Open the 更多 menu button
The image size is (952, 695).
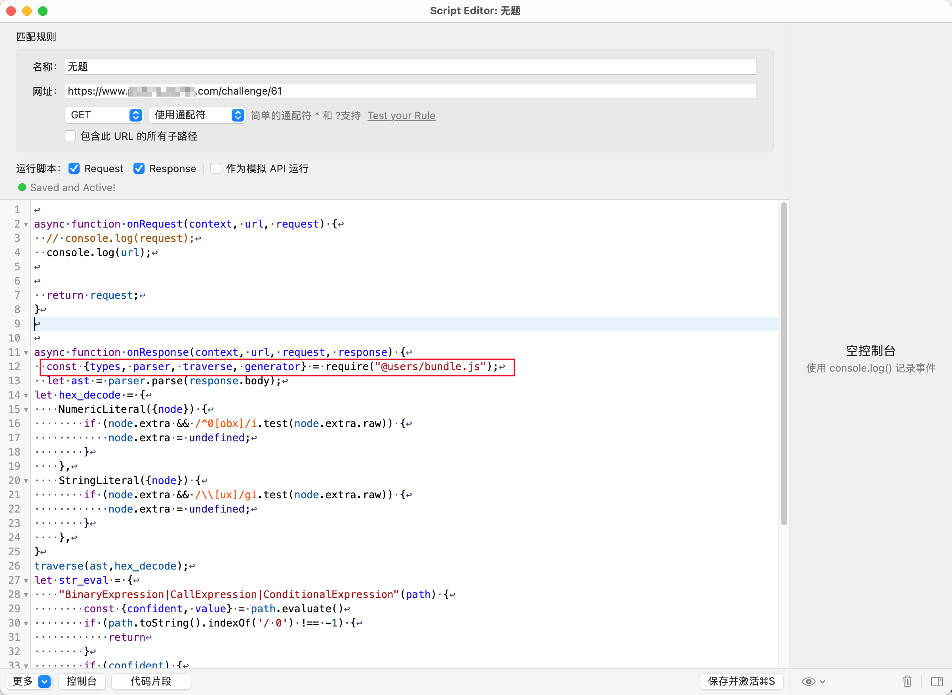tap(29, 681)
